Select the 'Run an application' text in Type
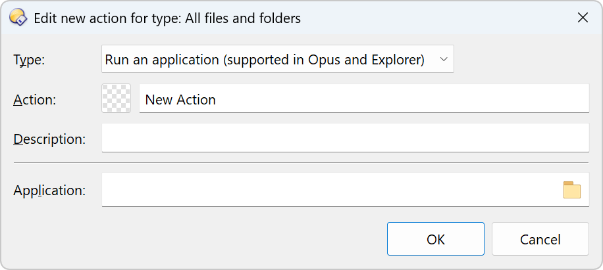Viewport: 603px width, 270px height. pyautogui.click(x=161, y=59)
